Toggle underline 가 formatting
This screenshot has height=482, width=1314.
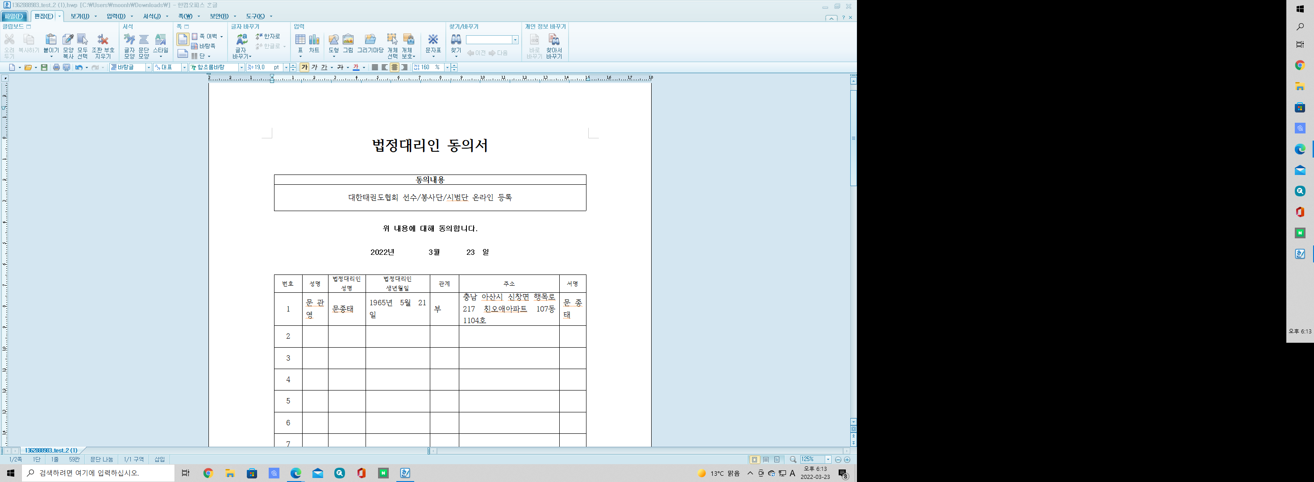coord(324,67)
